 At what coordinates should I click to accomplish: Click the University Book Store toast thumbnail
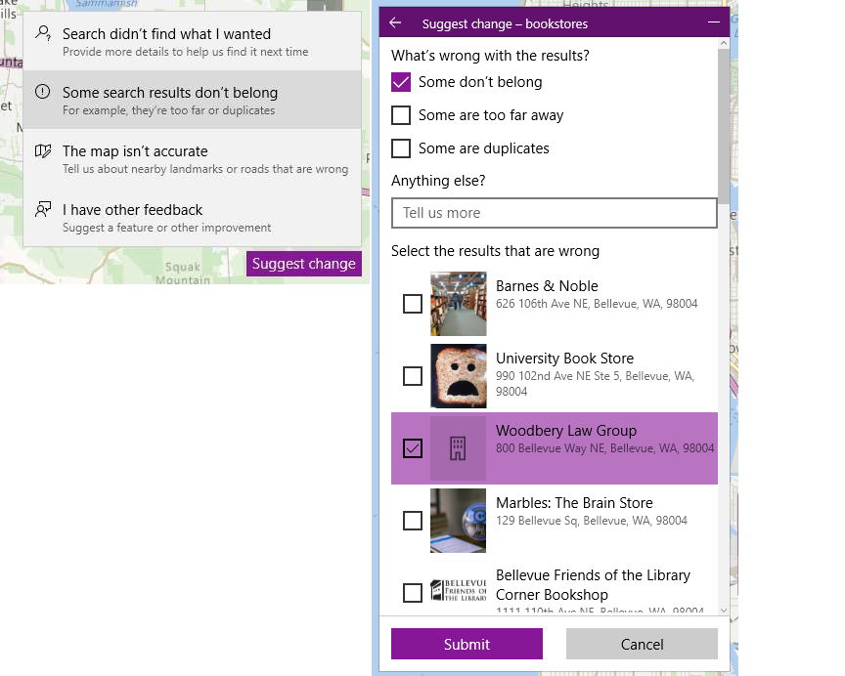click(458, 376)
